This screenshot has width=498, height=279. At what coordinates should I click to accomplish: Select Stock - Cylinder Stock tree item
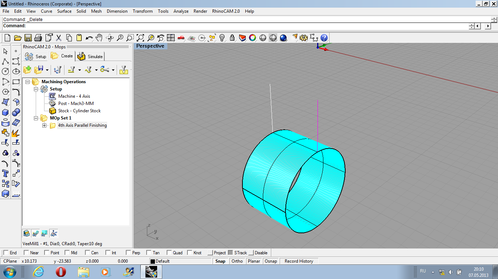point(79,111)
